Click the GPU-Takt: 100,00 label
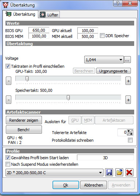Image resolution: width=140 pixels, height=196 pixels. coord(31,71)
